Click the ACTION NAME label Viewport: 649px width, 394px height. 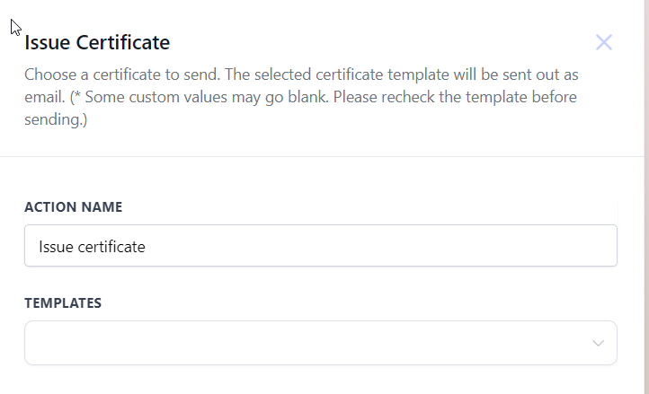(x=73, y=207)
